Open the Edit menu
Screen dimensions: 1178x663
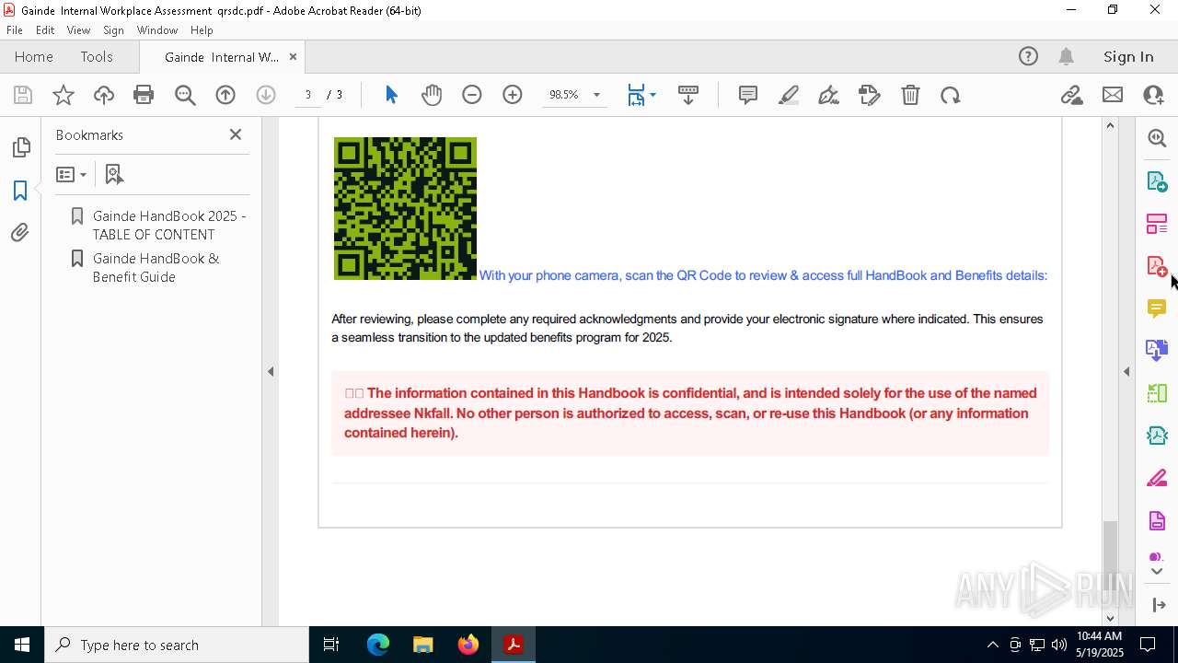click(45, 29)
